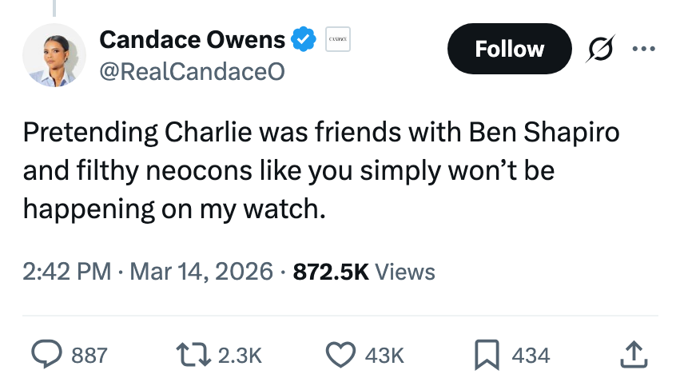The image size is (676, 390).
Task: Click the Candace Owens display name
Action: pos(192,38)
